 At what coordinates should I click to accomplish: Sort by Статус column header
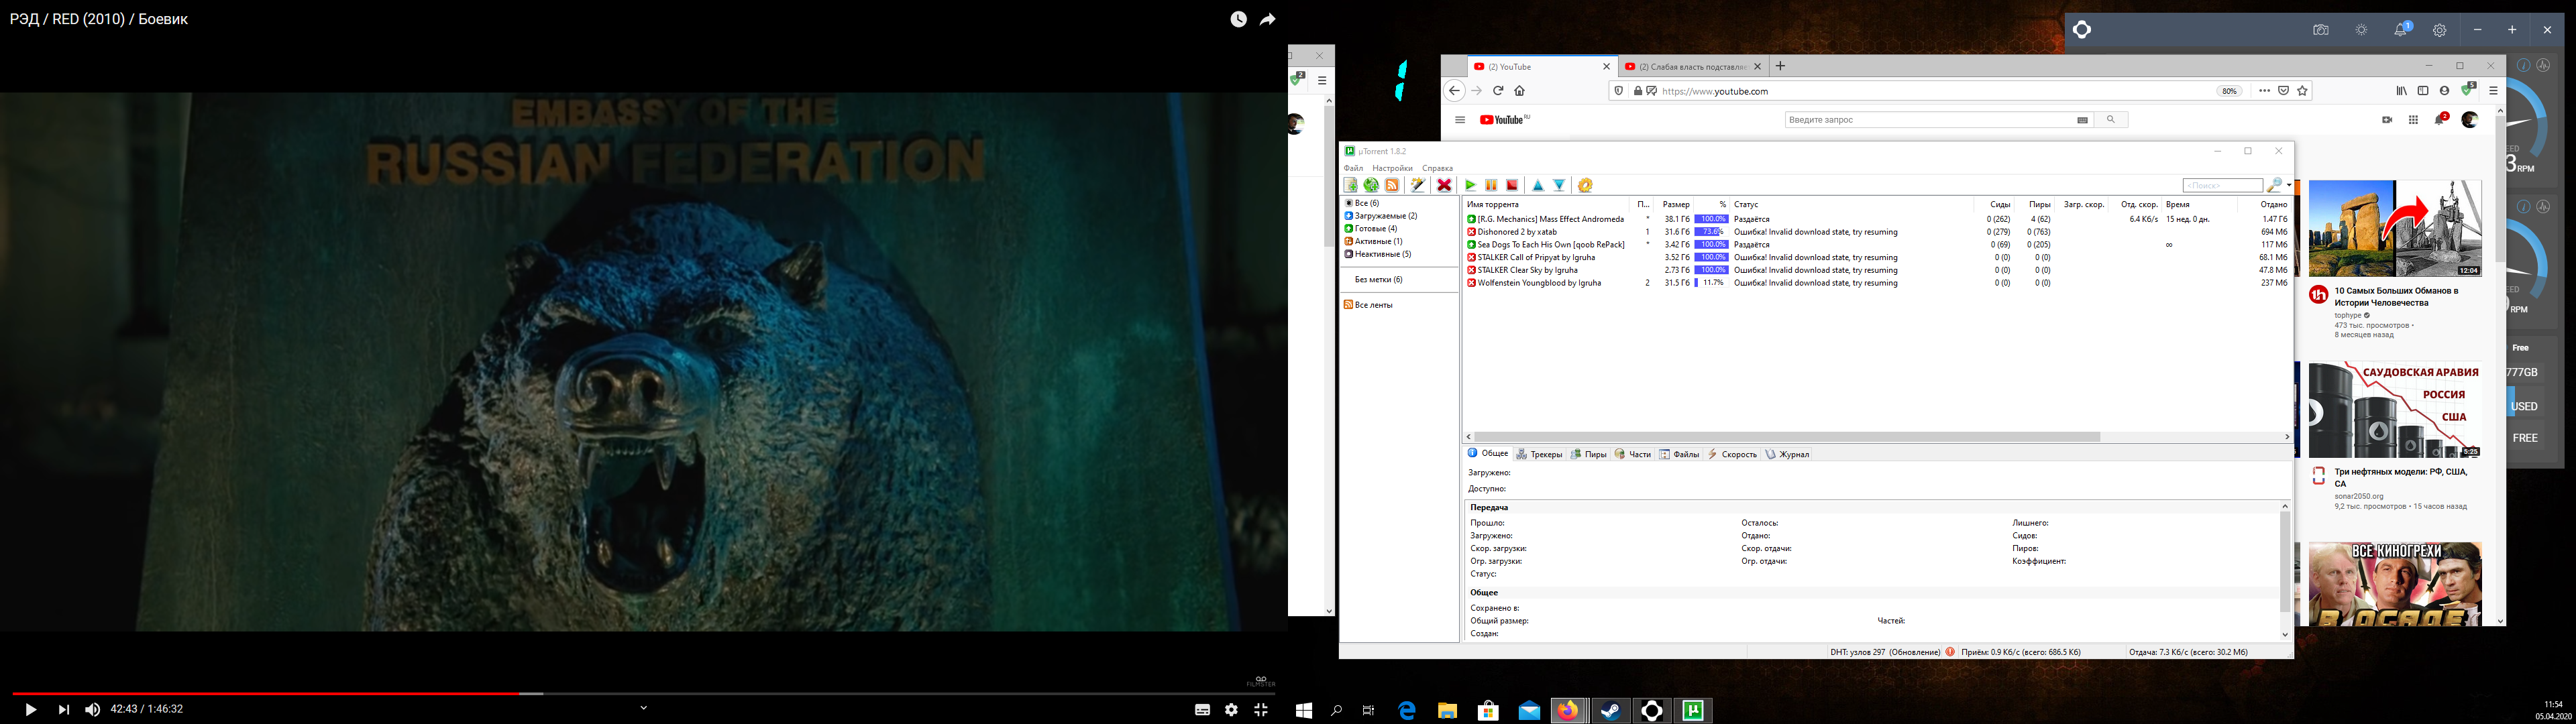pos(1852,204)
